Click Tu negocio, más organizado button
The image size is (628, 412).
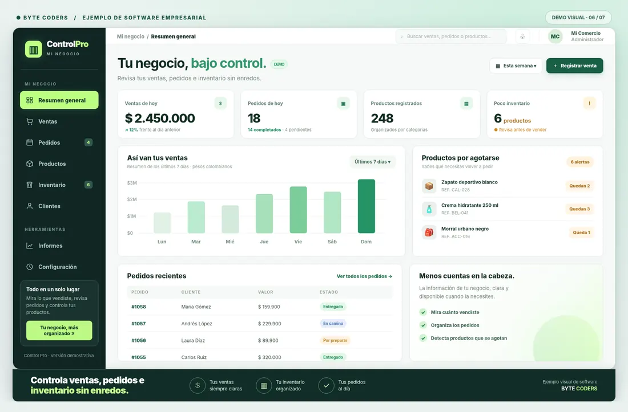(x=59, y=331)
